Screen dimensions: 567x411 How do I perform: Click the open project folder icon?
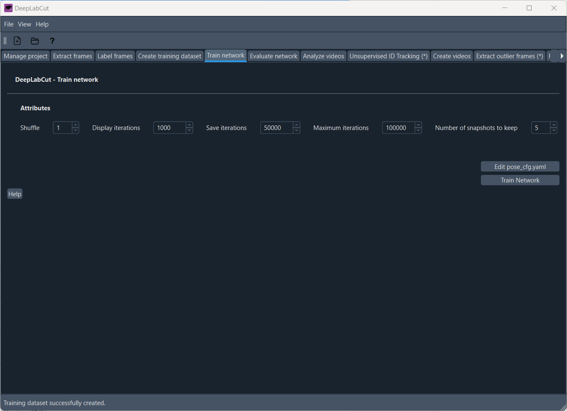(x=35, y=41)
